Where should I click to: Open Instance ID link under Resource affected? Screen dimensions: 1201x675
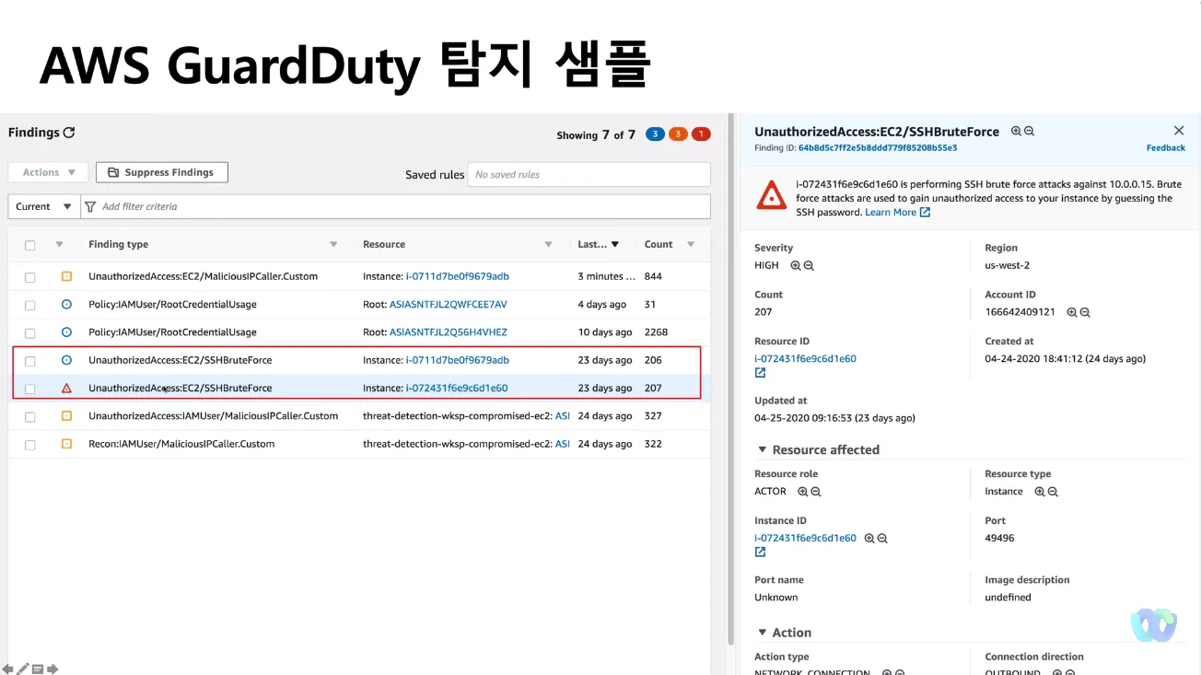coord(805,539)
